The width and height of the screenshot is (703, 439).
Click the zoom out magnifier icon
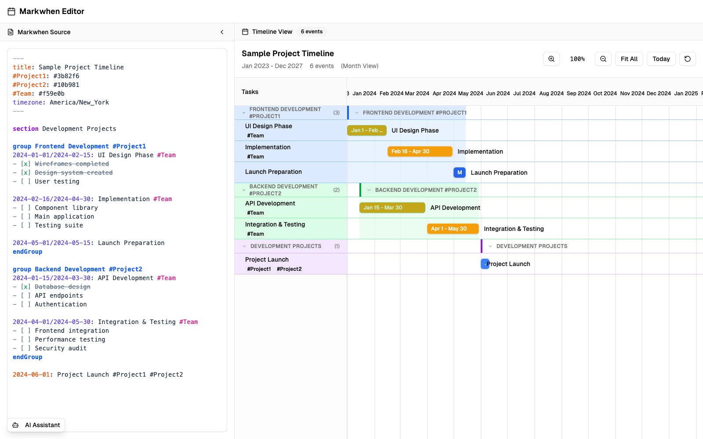[x=603, y=59]
